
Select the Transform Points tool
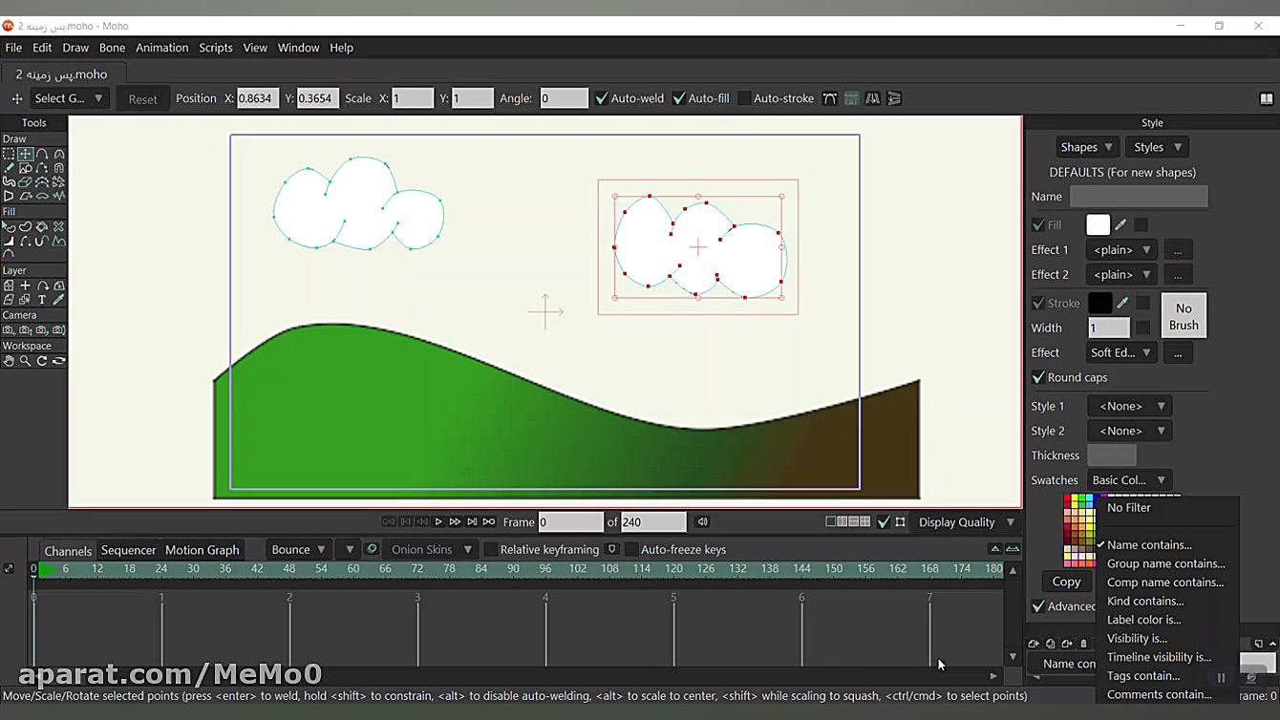(x=25, y=154)
